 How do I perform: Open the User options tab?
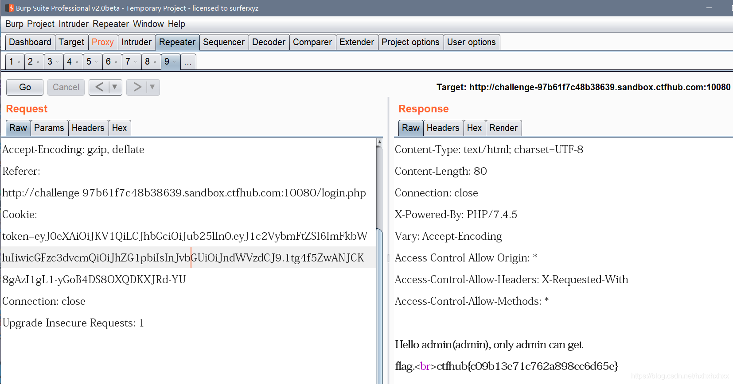click(x=472, y=42)
